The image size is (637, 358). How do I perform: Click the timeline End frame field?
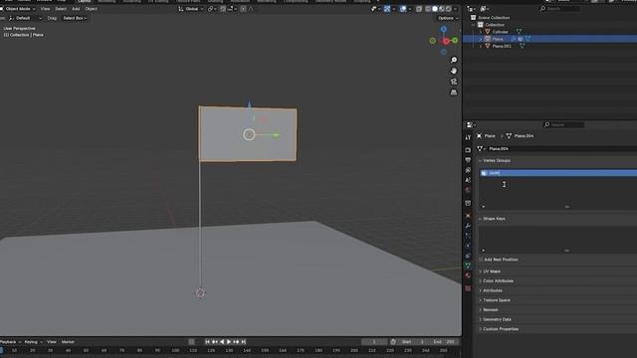click(x=444, y=342)
